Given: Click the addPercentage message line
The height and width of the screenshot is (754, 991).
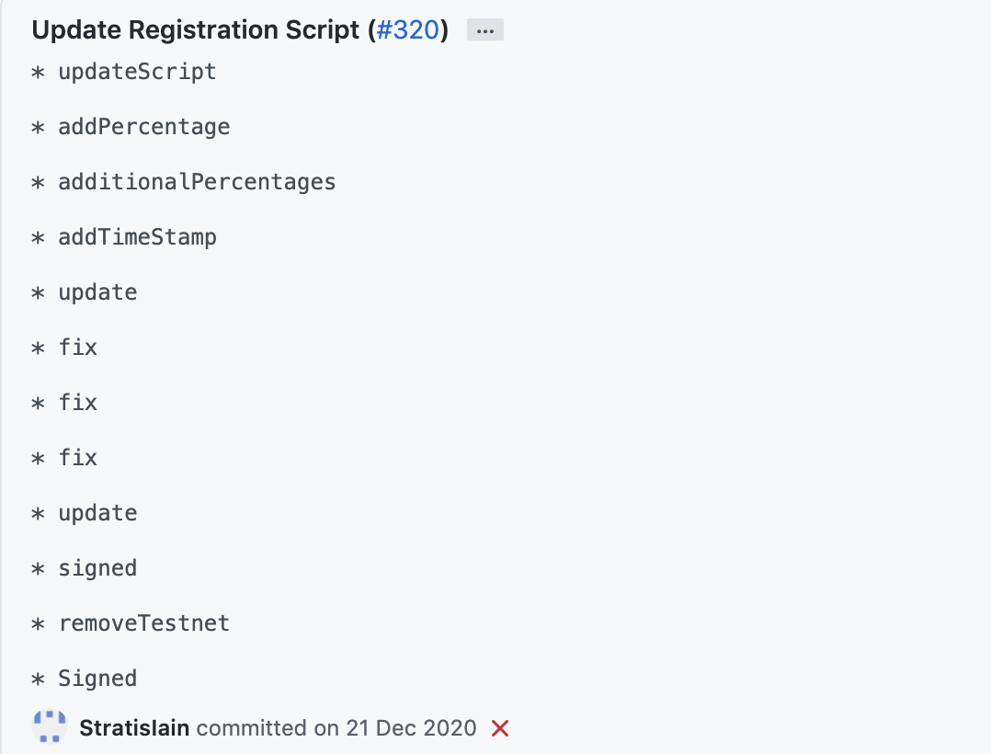Looking at the screenshot, I should pos(143,127).
